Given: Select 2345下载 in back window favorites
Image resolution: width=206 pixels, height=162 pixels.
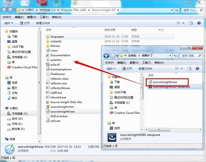Looking at the screenshot, I should click(x=15, y=47).
